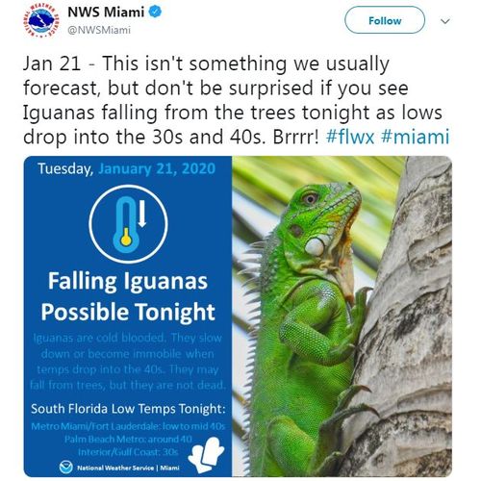Click the NOAA circular logo in graphic
The height and width of the screenshot is (481, 481).
(66, 468)
